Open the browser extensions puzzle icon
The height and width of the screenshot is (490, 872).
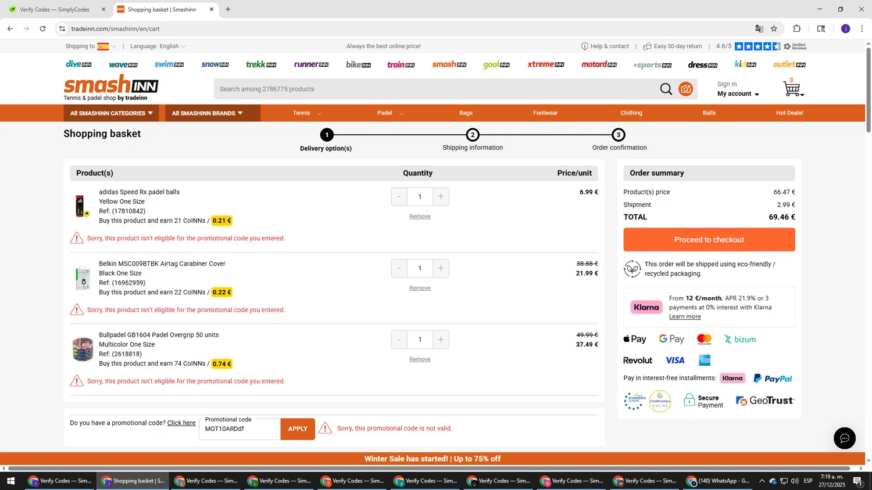click(796, 28)
